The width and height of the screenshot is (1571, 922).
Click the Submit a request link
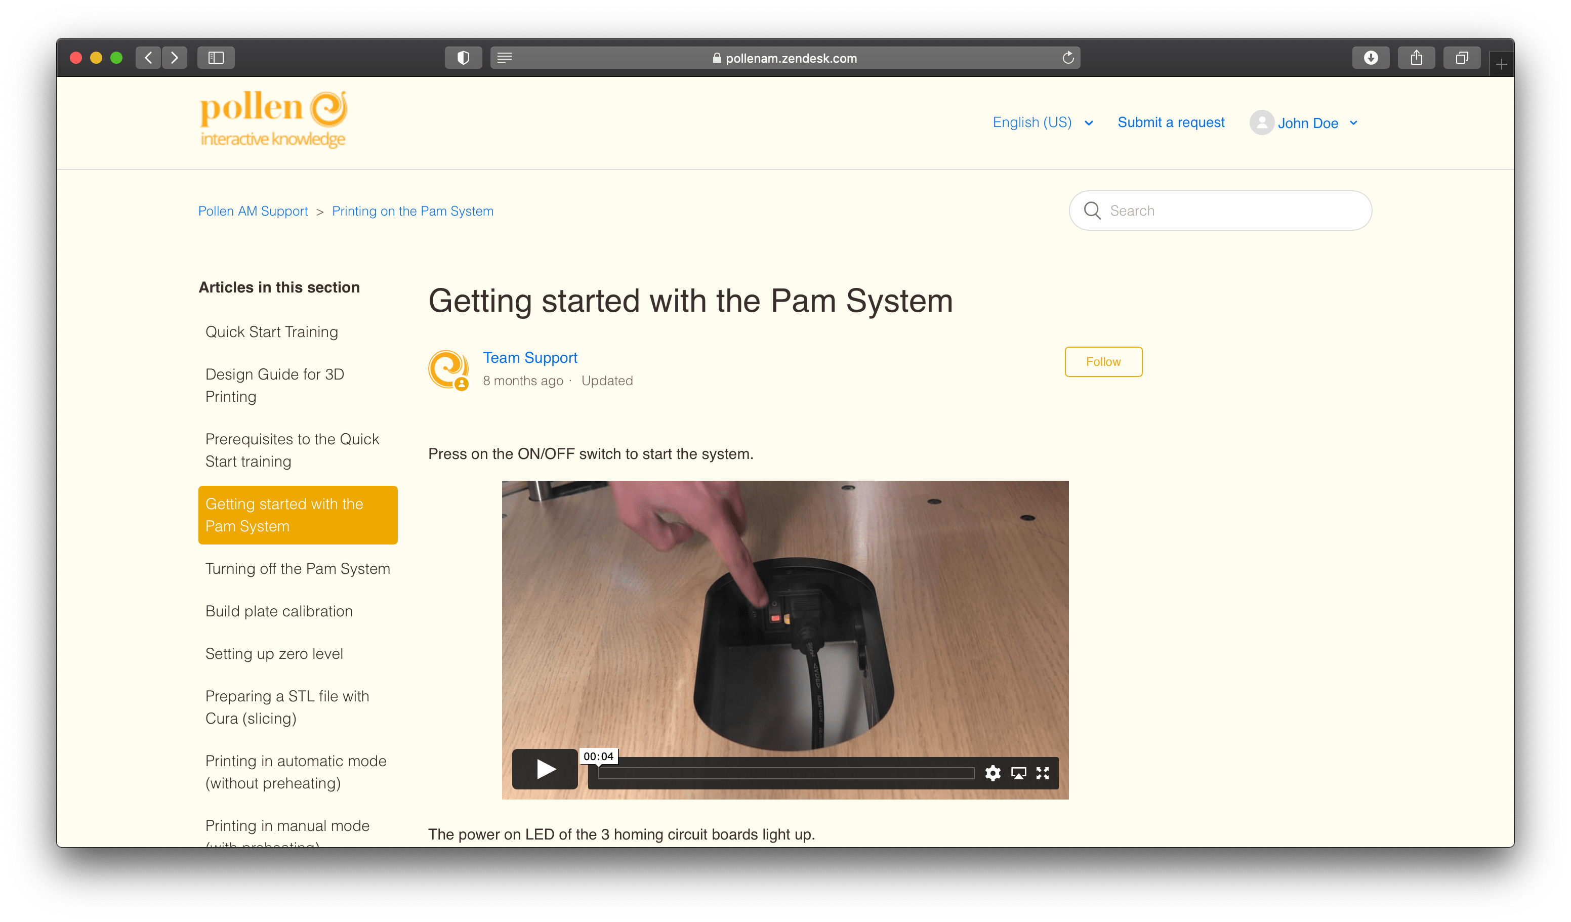pyautogui.click(x=1171, y=122)
